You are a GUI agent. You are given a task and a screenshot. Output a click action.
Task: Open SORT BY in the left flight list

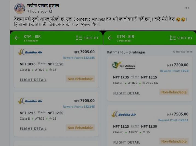tap(87, 38)
